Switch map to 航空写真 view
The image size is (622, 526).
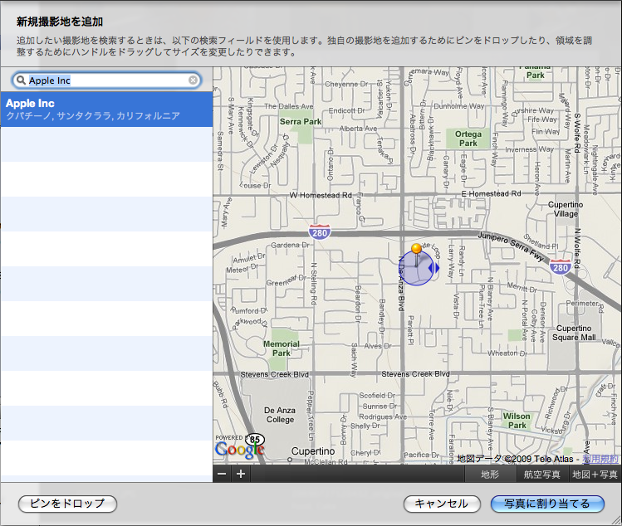(x=542, y=474)
